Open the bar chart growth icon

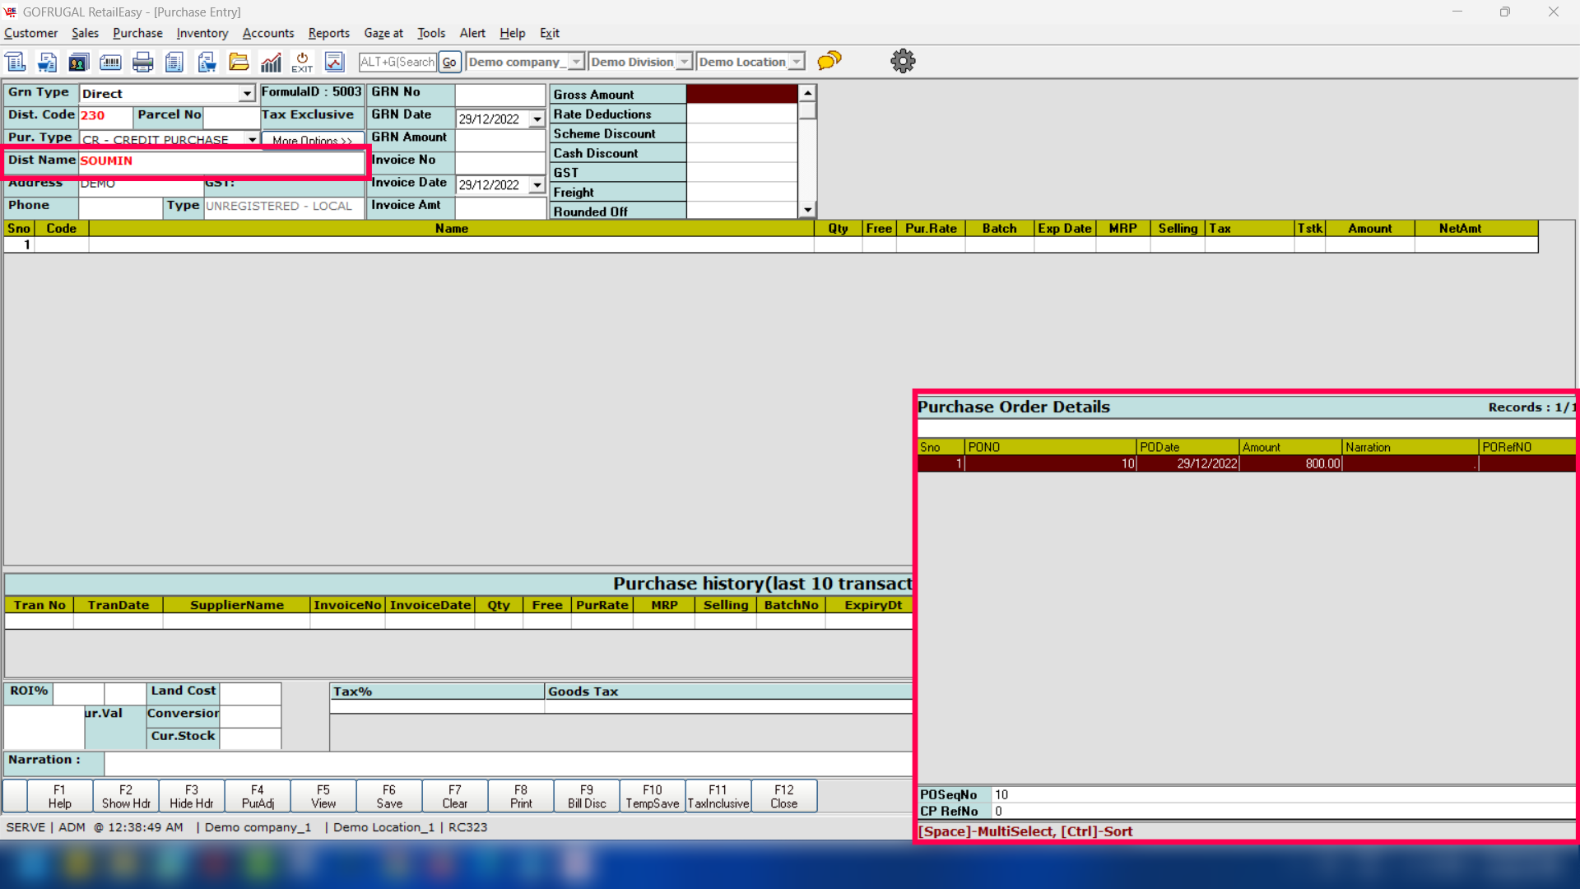pos(271,62)
